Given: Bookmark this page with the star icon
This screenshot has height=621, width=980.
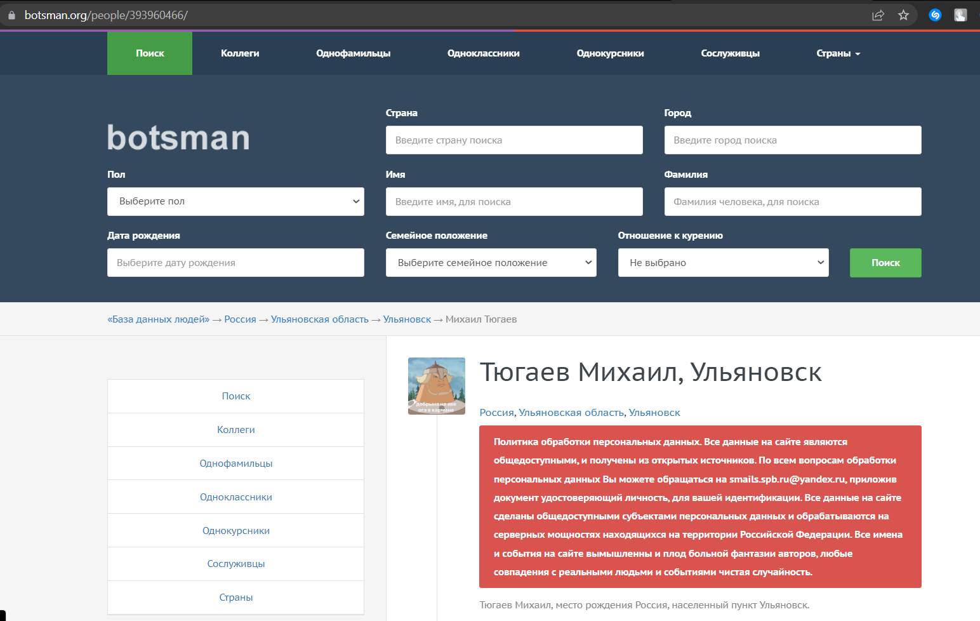Looking at the screenshot, I should pos(904,15).
